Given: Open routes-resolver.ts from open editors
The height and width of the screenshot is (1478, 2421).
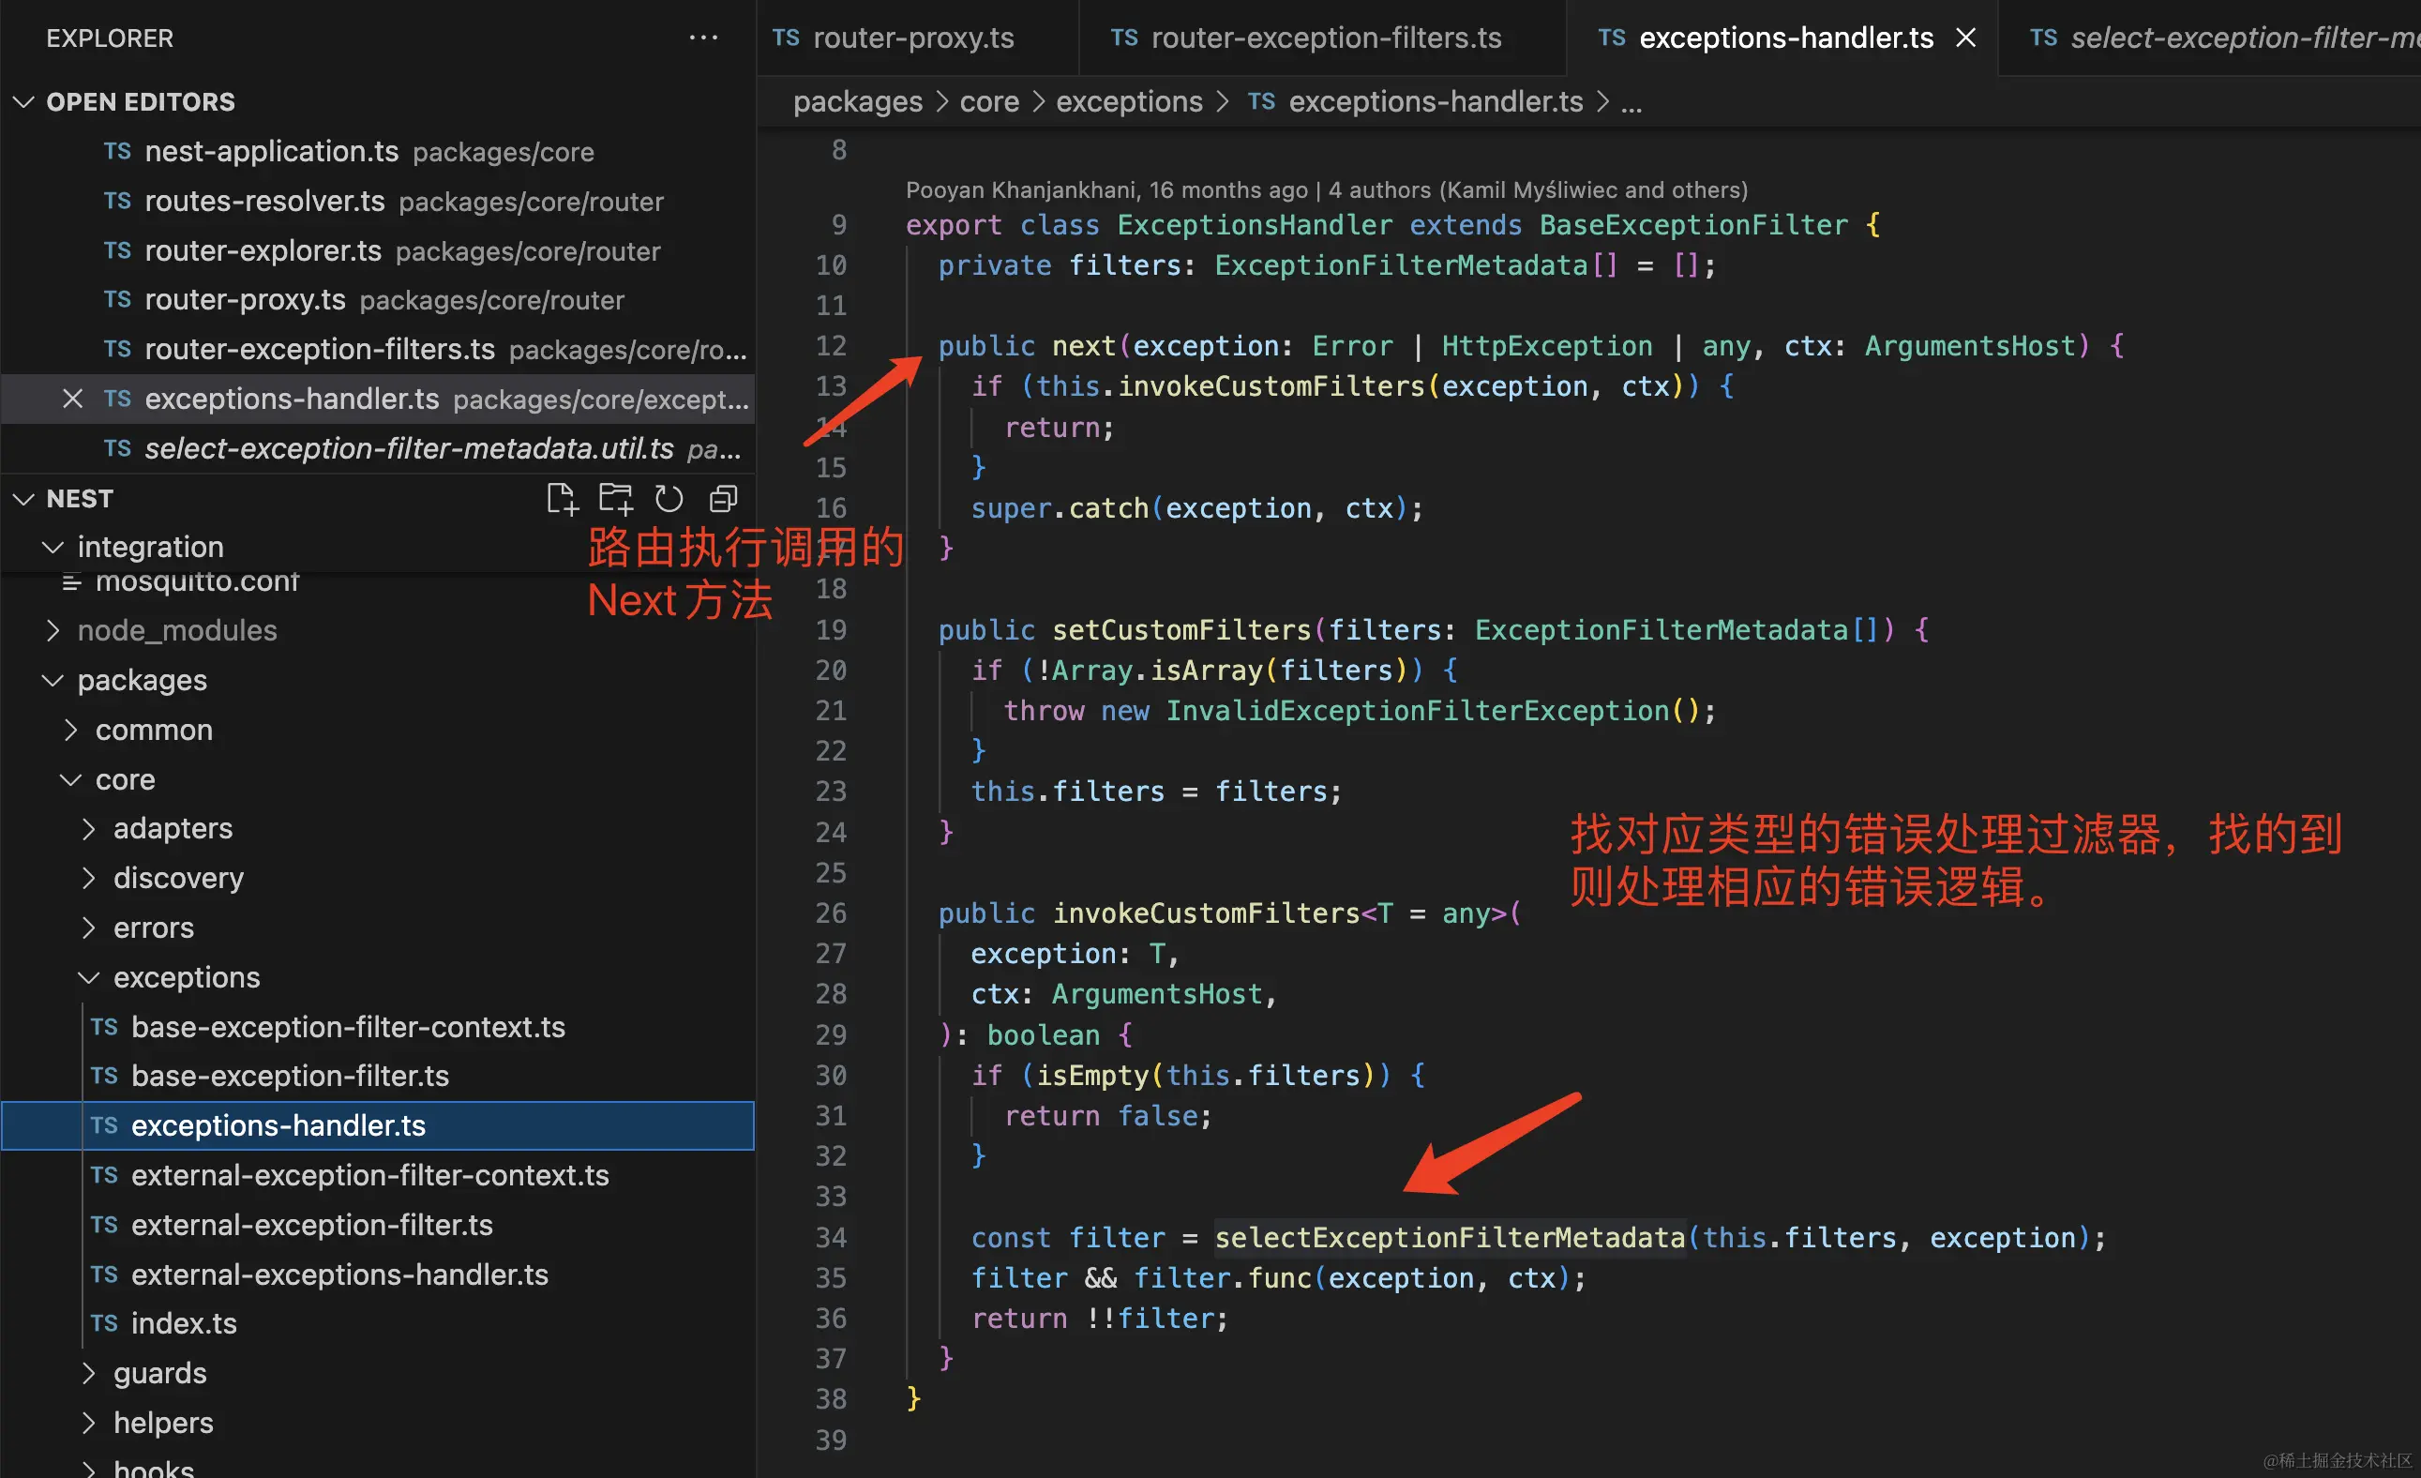Looking at the screenshot, I should click(378, 201).
